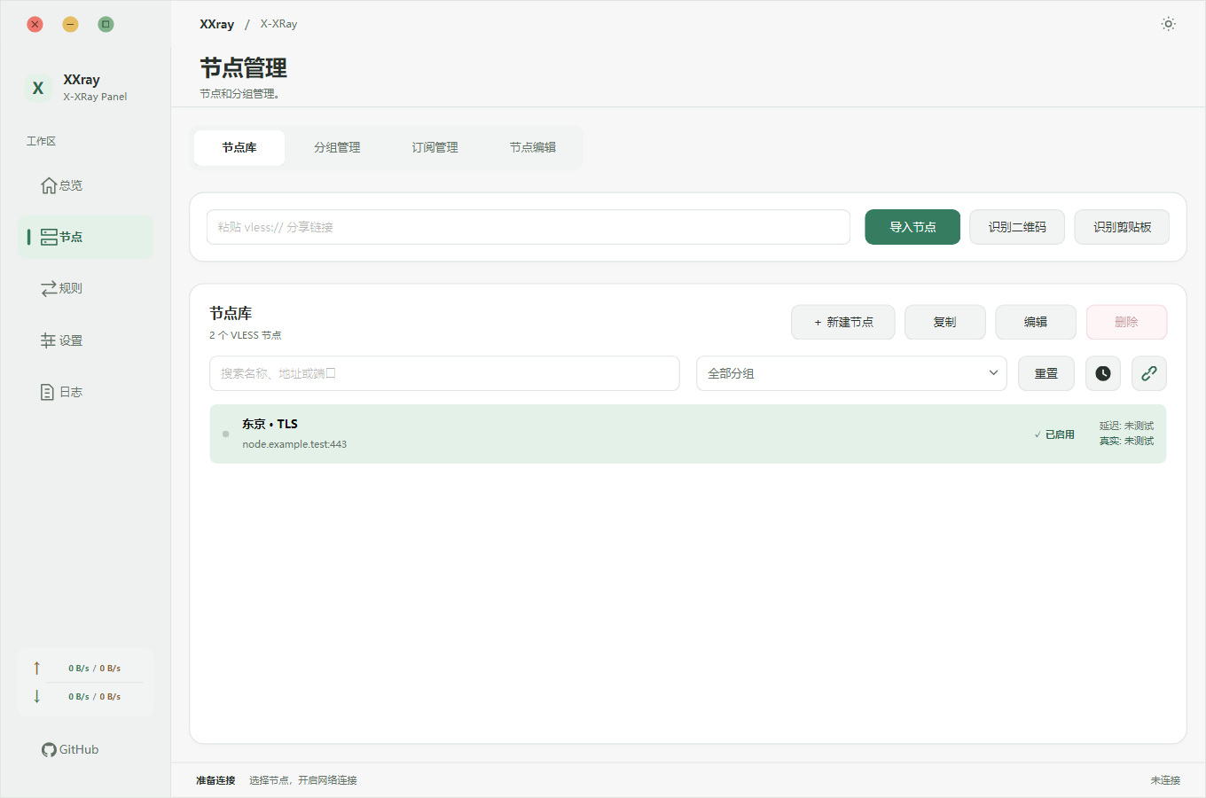Click the download speed arrow indicator
This screenshot has width=1206, height=798.
click(x=36, y=696)
